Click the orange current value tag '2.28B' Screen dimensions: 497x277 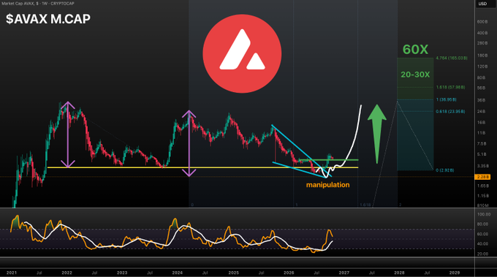(482, 177)
